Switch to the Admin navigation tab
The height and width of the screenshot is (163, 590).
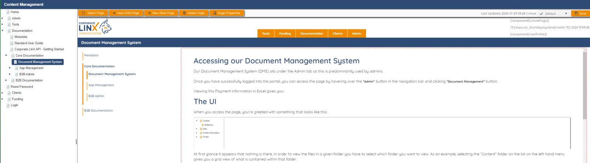[x=356, y=34]
